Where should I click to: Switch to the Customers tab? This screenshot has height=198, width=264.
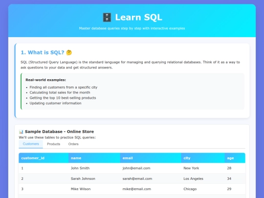(31, 144)
